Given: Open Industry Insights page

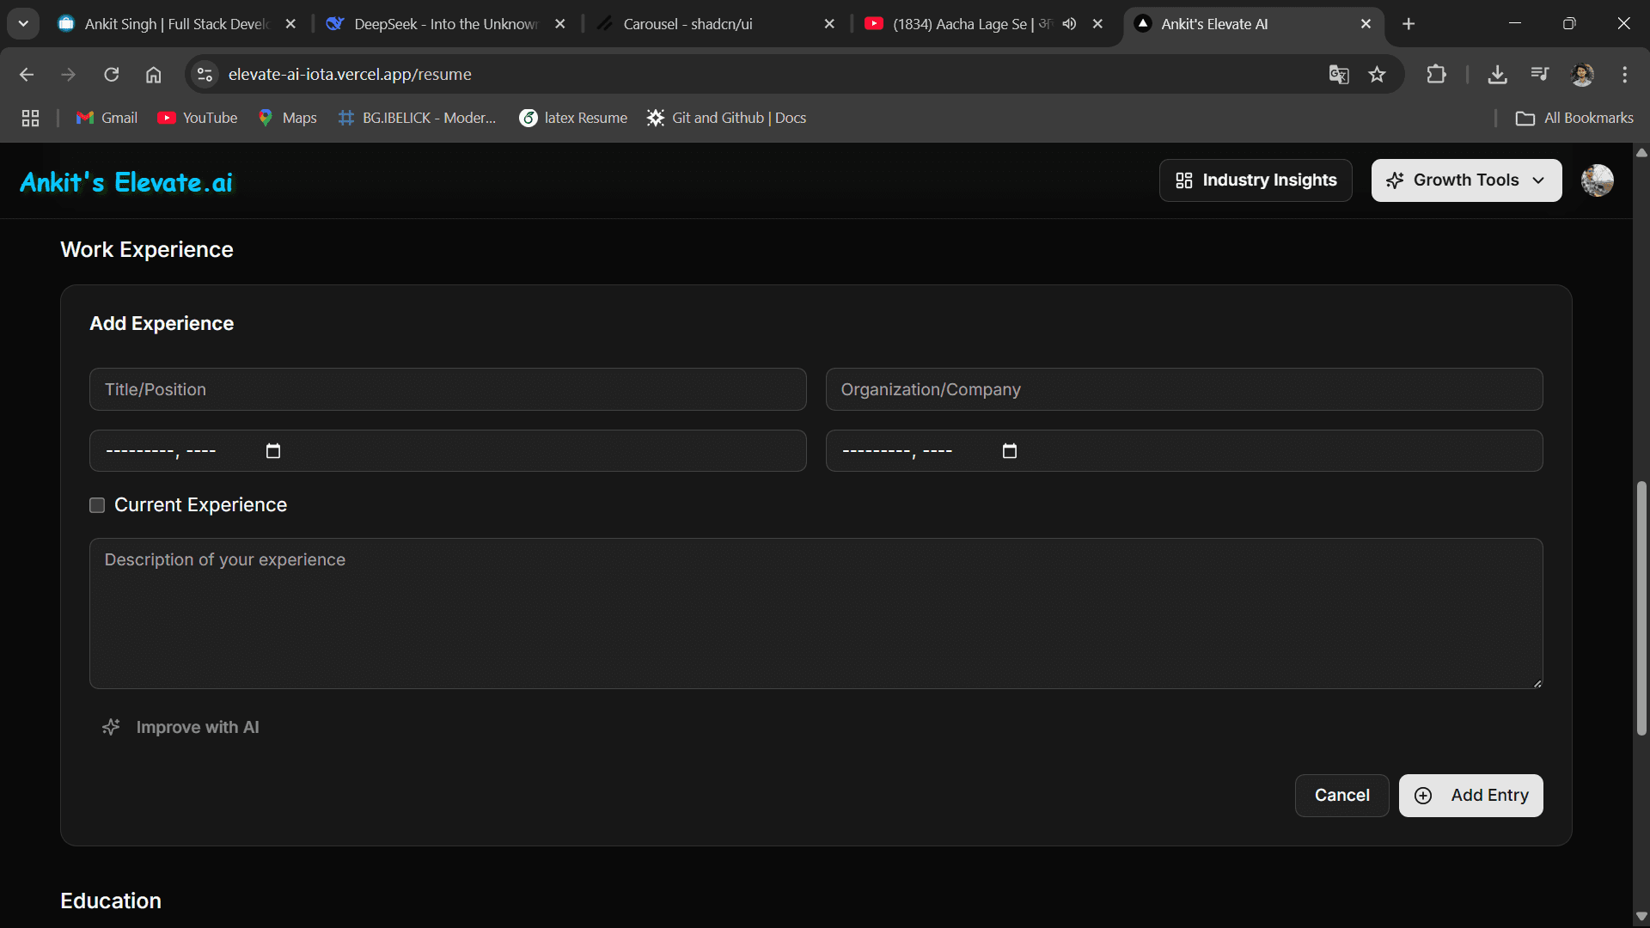Looking at the screenshot, I should click(x=1256, y=180).
